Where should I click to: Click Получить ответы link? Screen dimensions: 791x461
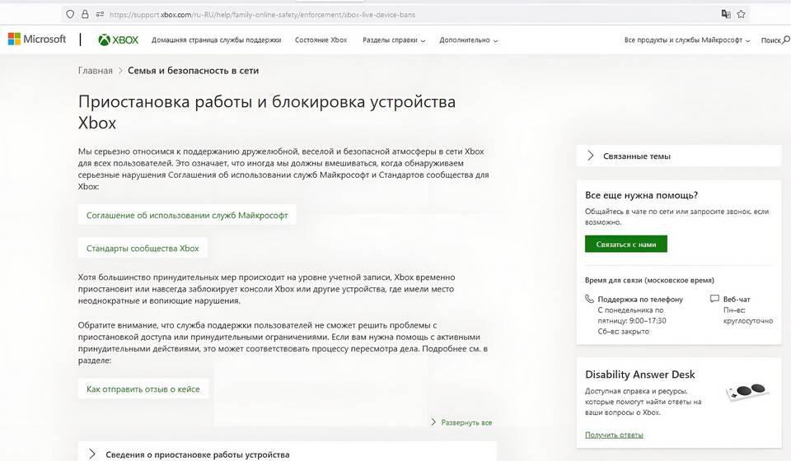click(x=614, y=435)
